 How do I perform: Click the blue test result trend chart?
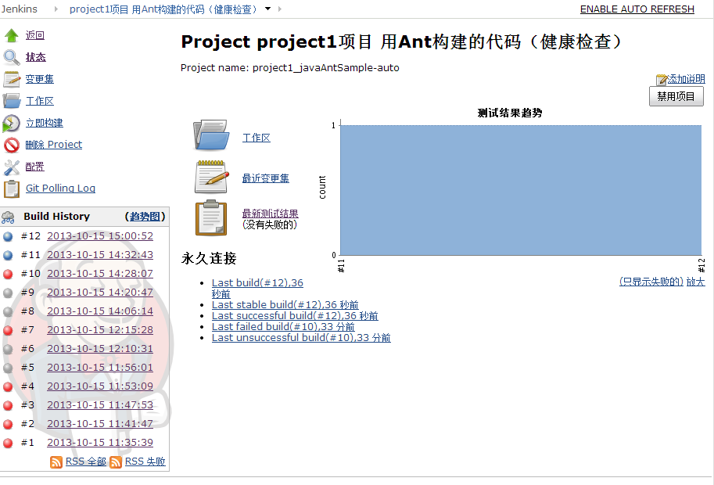tap(521, 190)
